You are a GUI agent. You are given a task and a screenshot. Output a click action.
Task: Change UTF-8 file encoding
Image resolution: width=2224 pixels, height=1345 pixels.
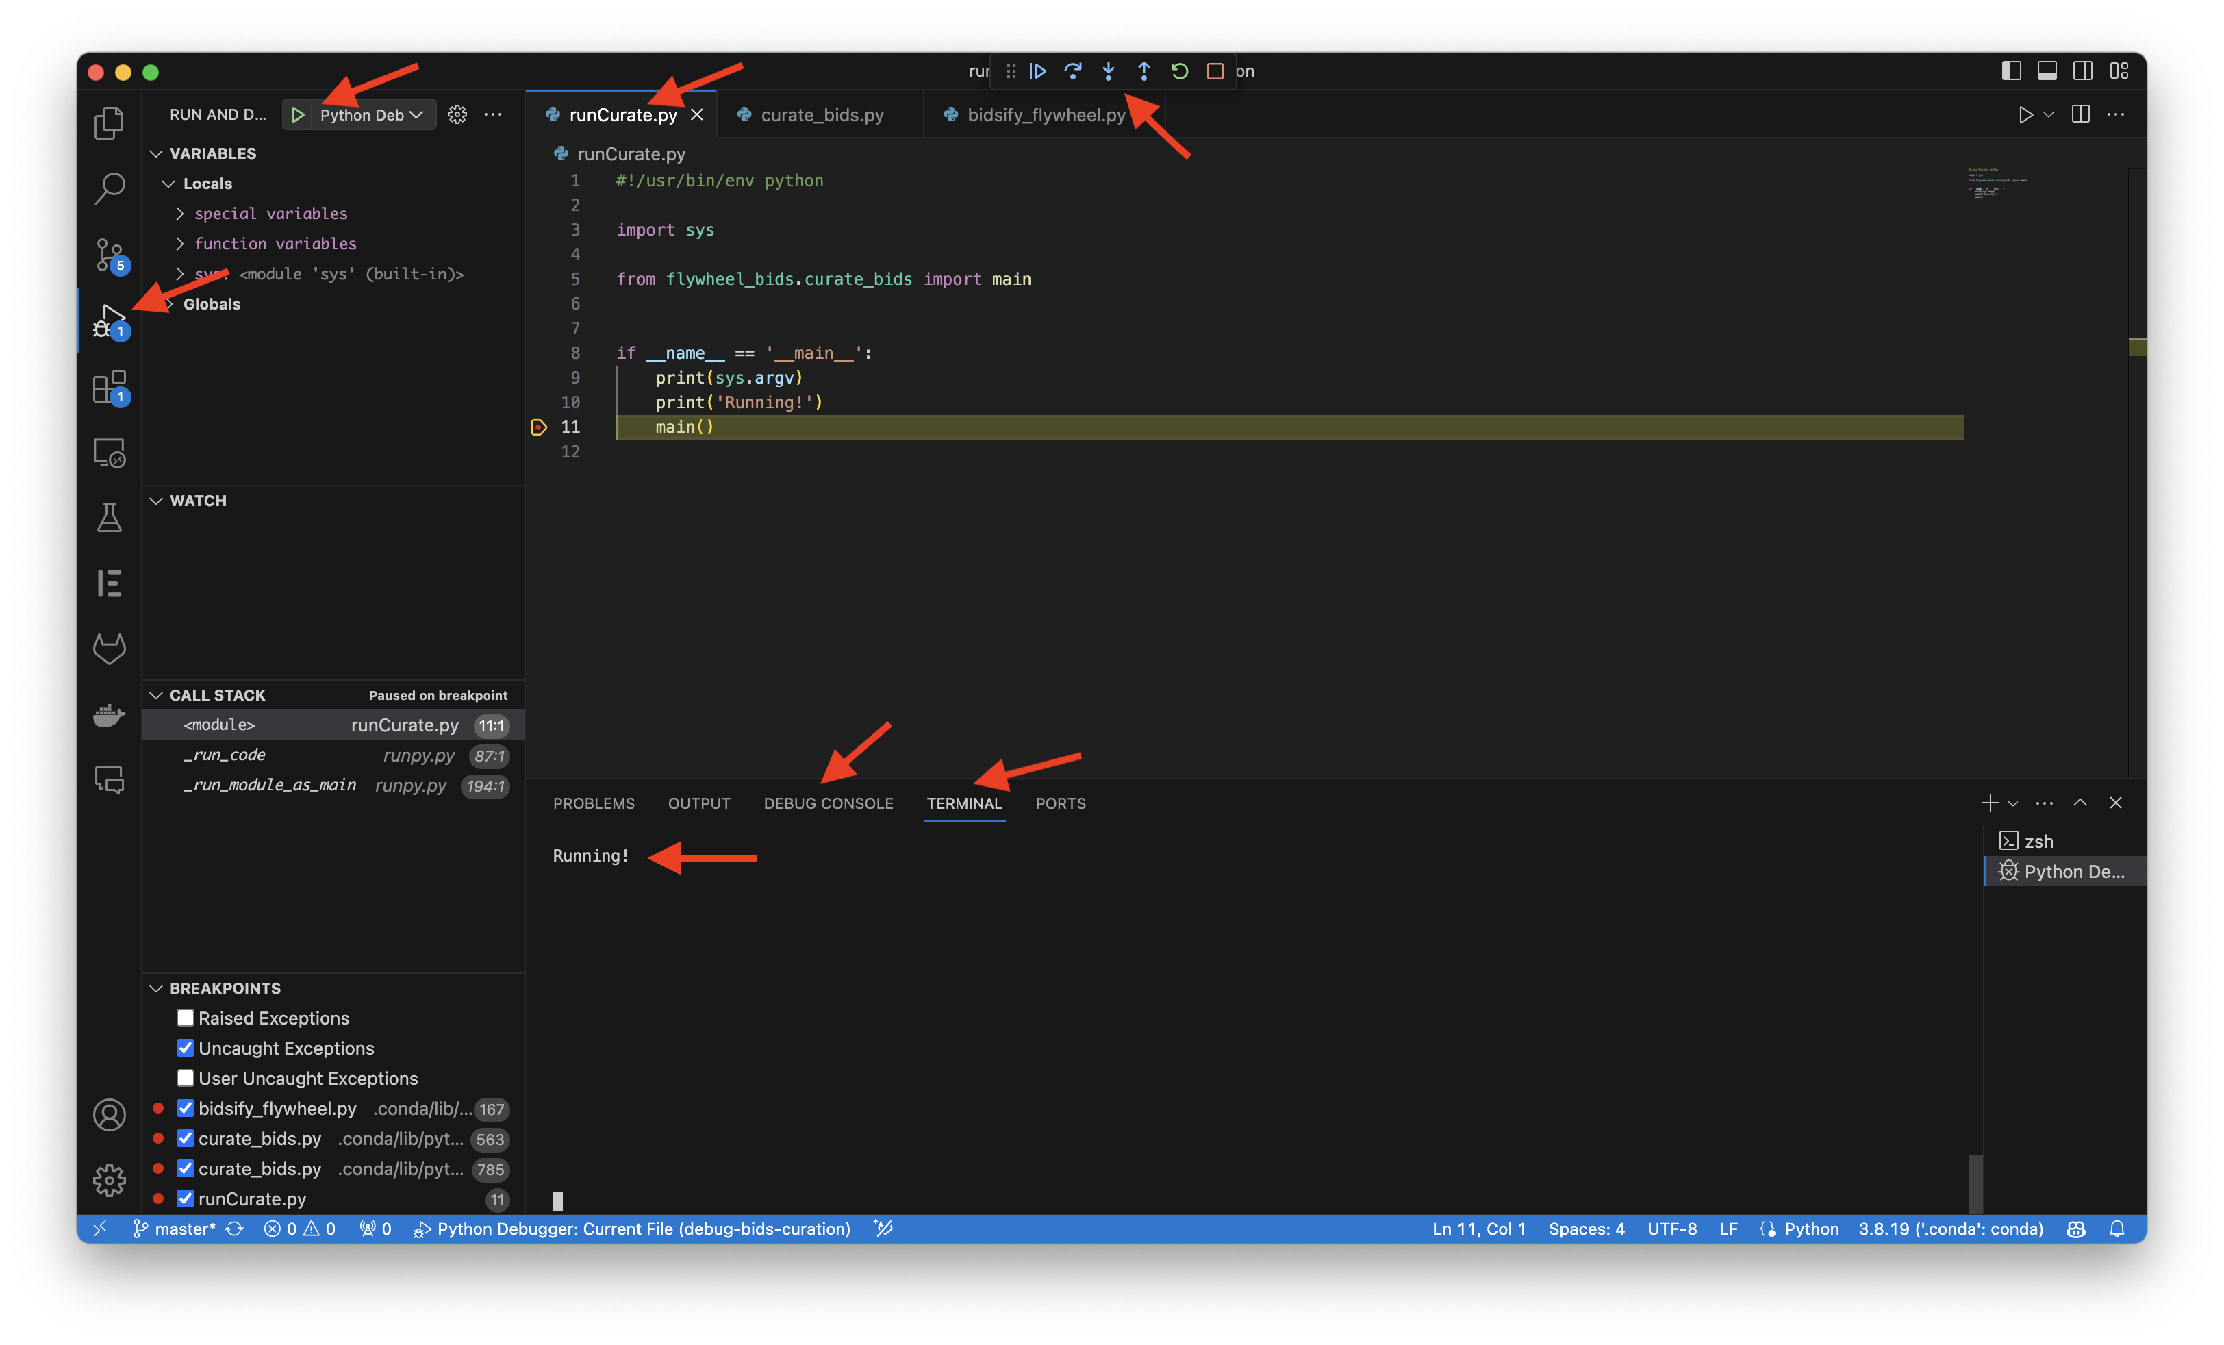[x=1671, y=1229]
